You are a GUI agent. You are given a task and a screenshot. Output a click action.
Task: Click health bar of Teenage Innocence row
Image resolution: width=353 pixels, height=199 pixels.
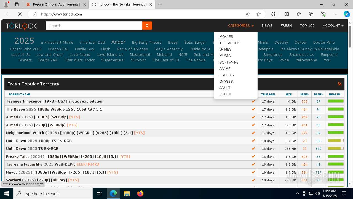pyautogui.click(x=336, y=101)
